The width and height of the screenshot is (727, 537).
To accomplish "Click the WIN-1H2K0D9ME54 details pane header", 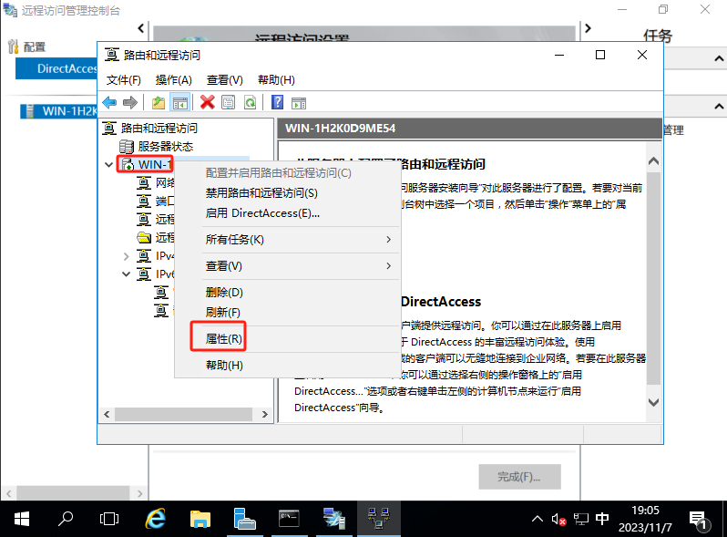I will coord(469,129).
